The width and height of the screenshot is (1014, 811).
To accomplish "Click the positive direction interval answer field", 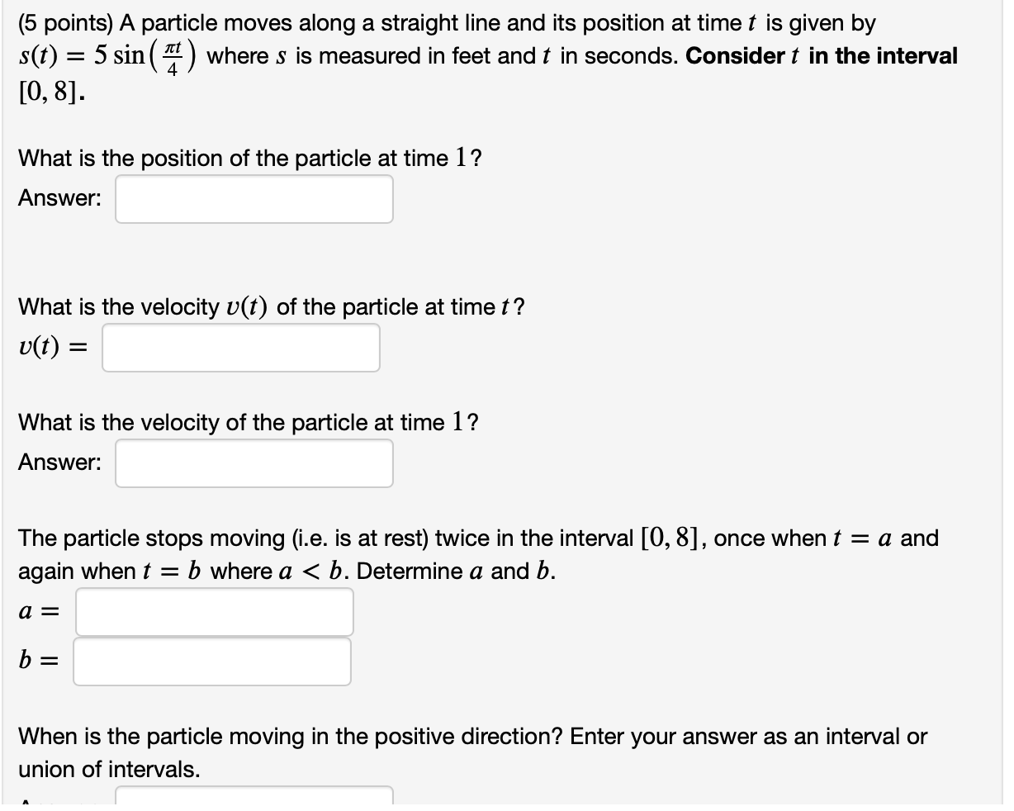I will pos(253,801).
